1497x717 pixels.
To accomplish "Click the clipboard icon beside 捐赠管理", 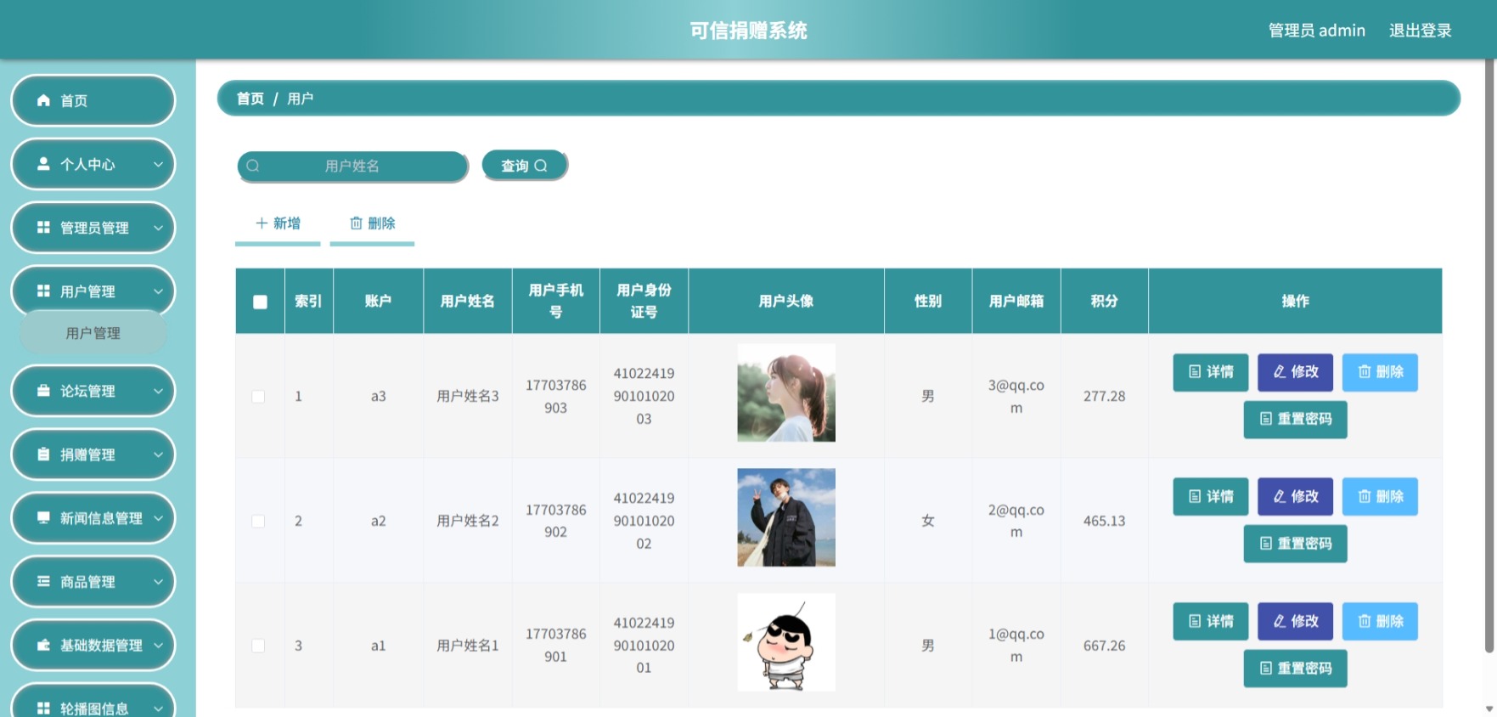I will [43, 454].
